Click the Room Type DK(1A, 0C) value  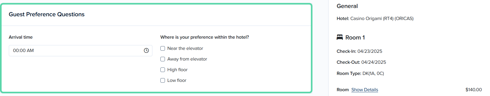click(x=373, y=73)
